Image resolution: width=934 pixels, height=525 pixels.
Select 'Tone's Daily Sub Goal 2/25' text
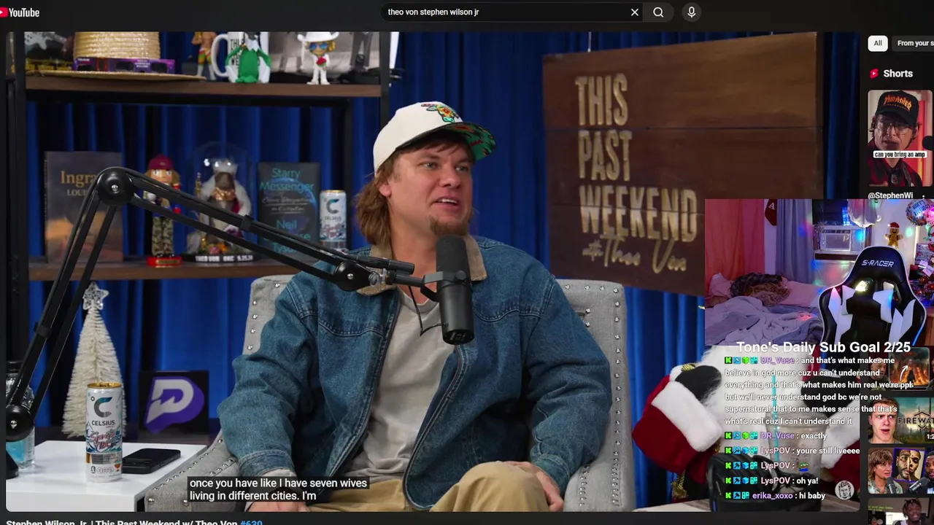pyautogui.click(x=823, y=347)
